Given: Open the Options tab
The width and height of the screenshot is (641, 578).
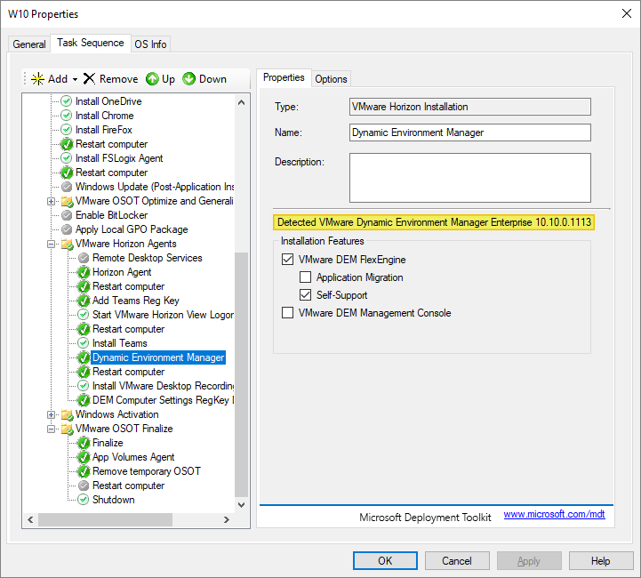Looking at the screenshot, I should pyautogui.click(x=331, y=79).
